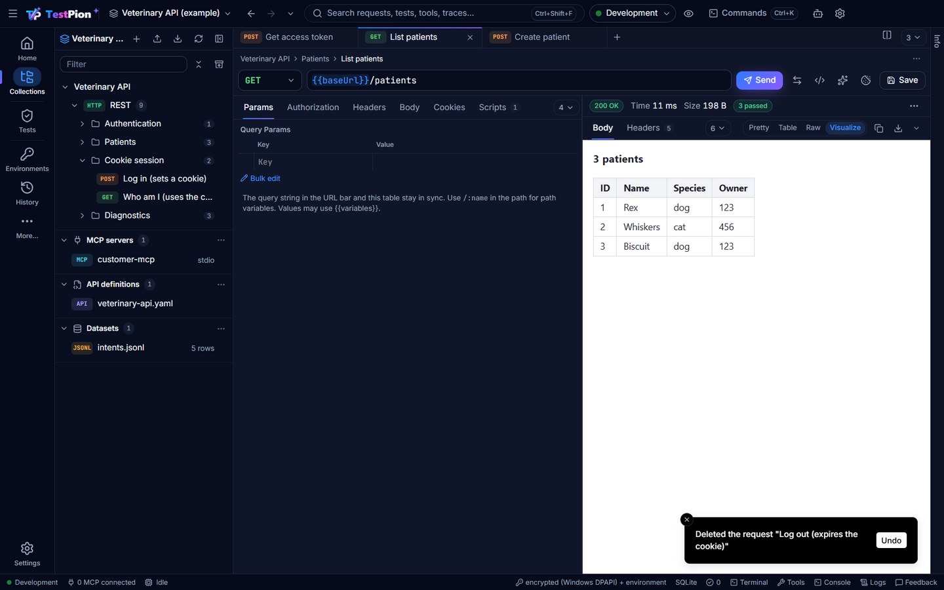Open the Environments sidebar section
Viewport: 944px width, 590px height.
click(x=27, y=159)
